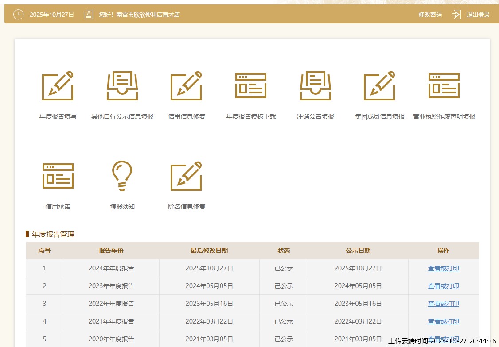Select the 年度报告模板下载 icon

tap(251, 86)
